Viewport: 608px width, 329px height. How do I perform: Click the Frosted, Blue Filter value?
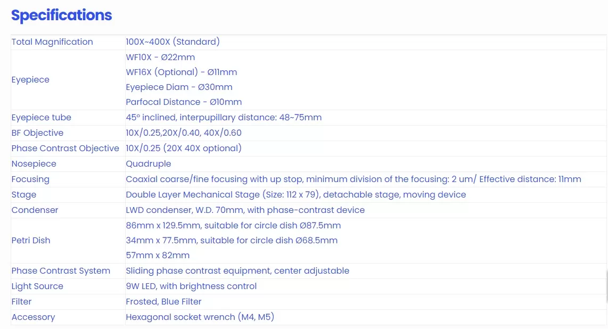[163, 301]
